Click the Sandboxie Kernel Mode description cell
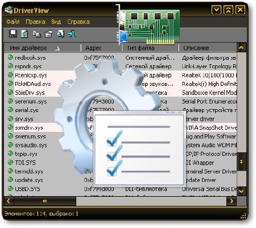256x228 pixels. 209,93
